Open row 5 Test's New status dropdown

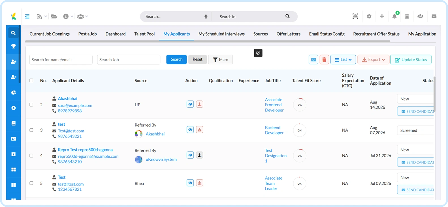point(415,178)
